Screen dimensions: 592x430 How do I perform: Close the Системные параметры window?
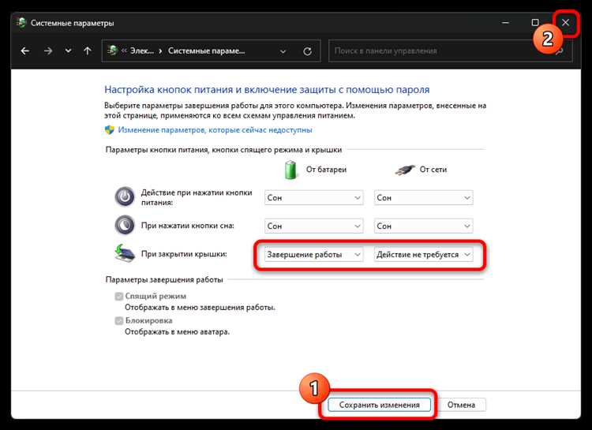click(565, 23)
